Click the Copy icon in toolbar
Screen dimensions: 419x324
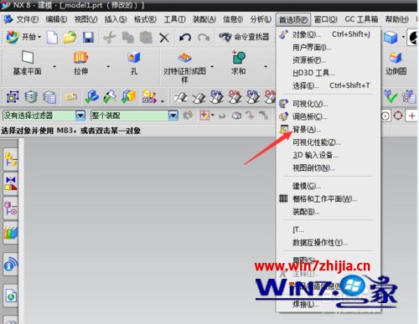tap(128, 37)
